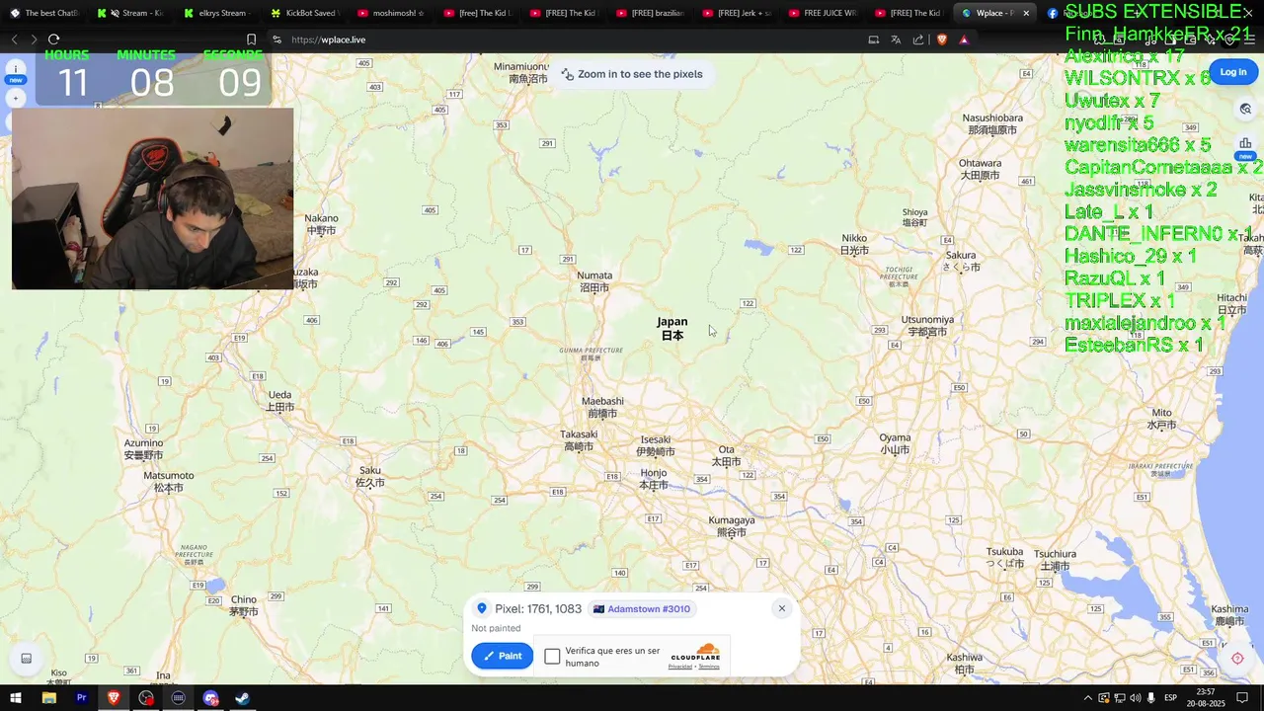Screen dimensions: 1264x711
Task: Click the microphone icon in the system tray
Action: click(1151, 698)
